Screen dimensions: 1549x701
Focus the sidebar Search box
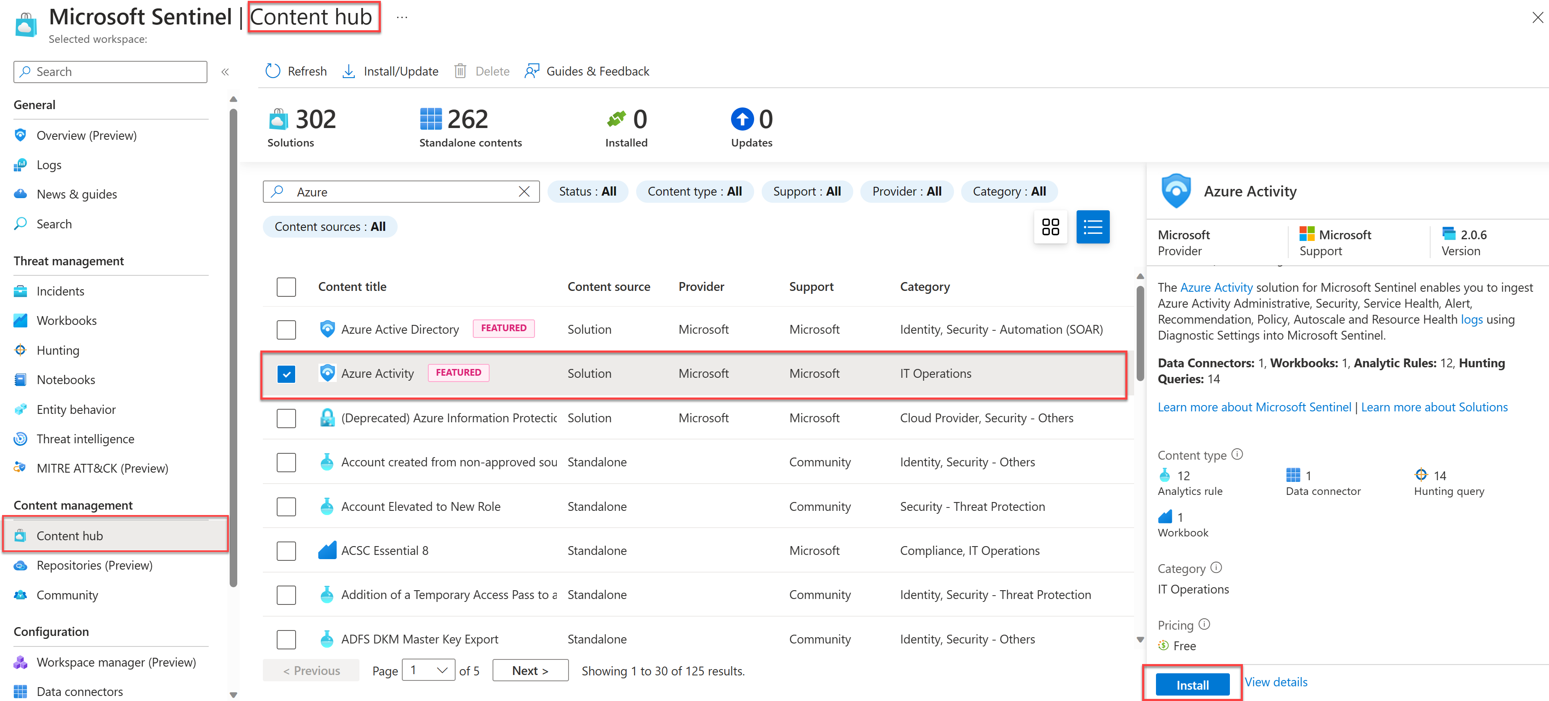(110, 71)
